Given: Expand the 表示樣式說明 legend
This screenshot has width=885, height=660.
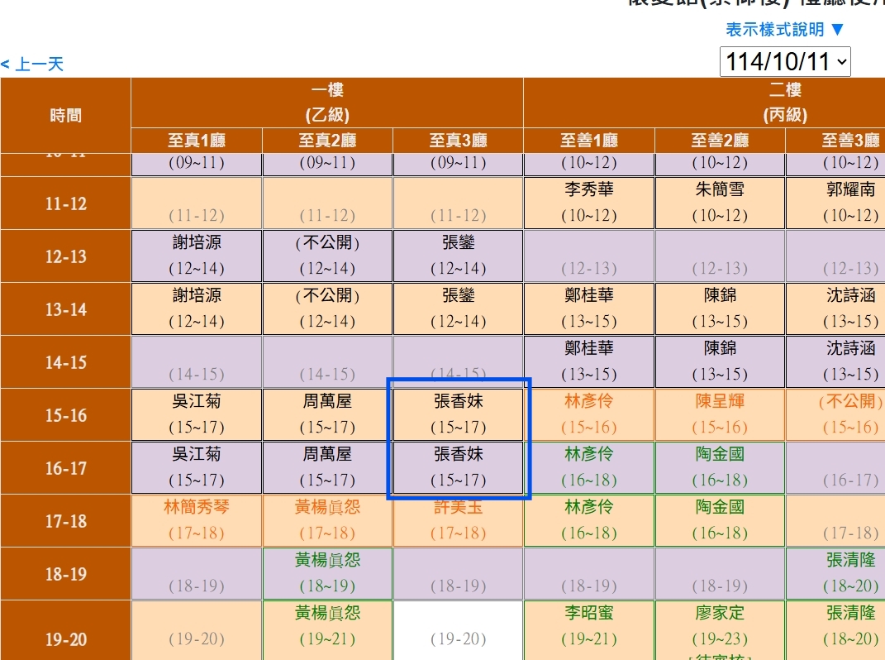Looking at the screenshot, I should pyautogui.click(x=785, y=30).
